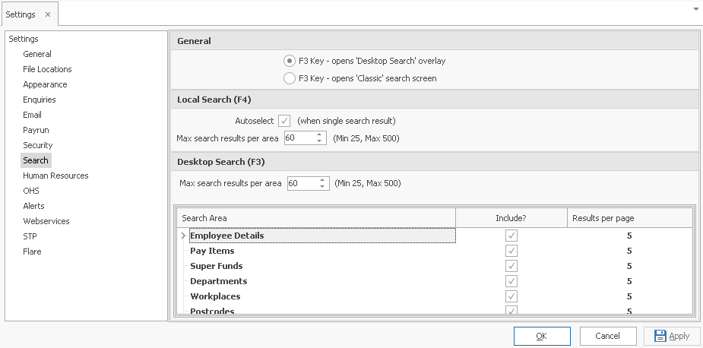Viewport: 703px width, 348px height.
Task: Close the Settings tab
Action: pos(48,14)
